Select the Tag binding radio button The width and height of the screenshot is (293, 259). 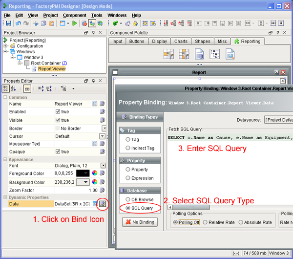pos(128,139)
